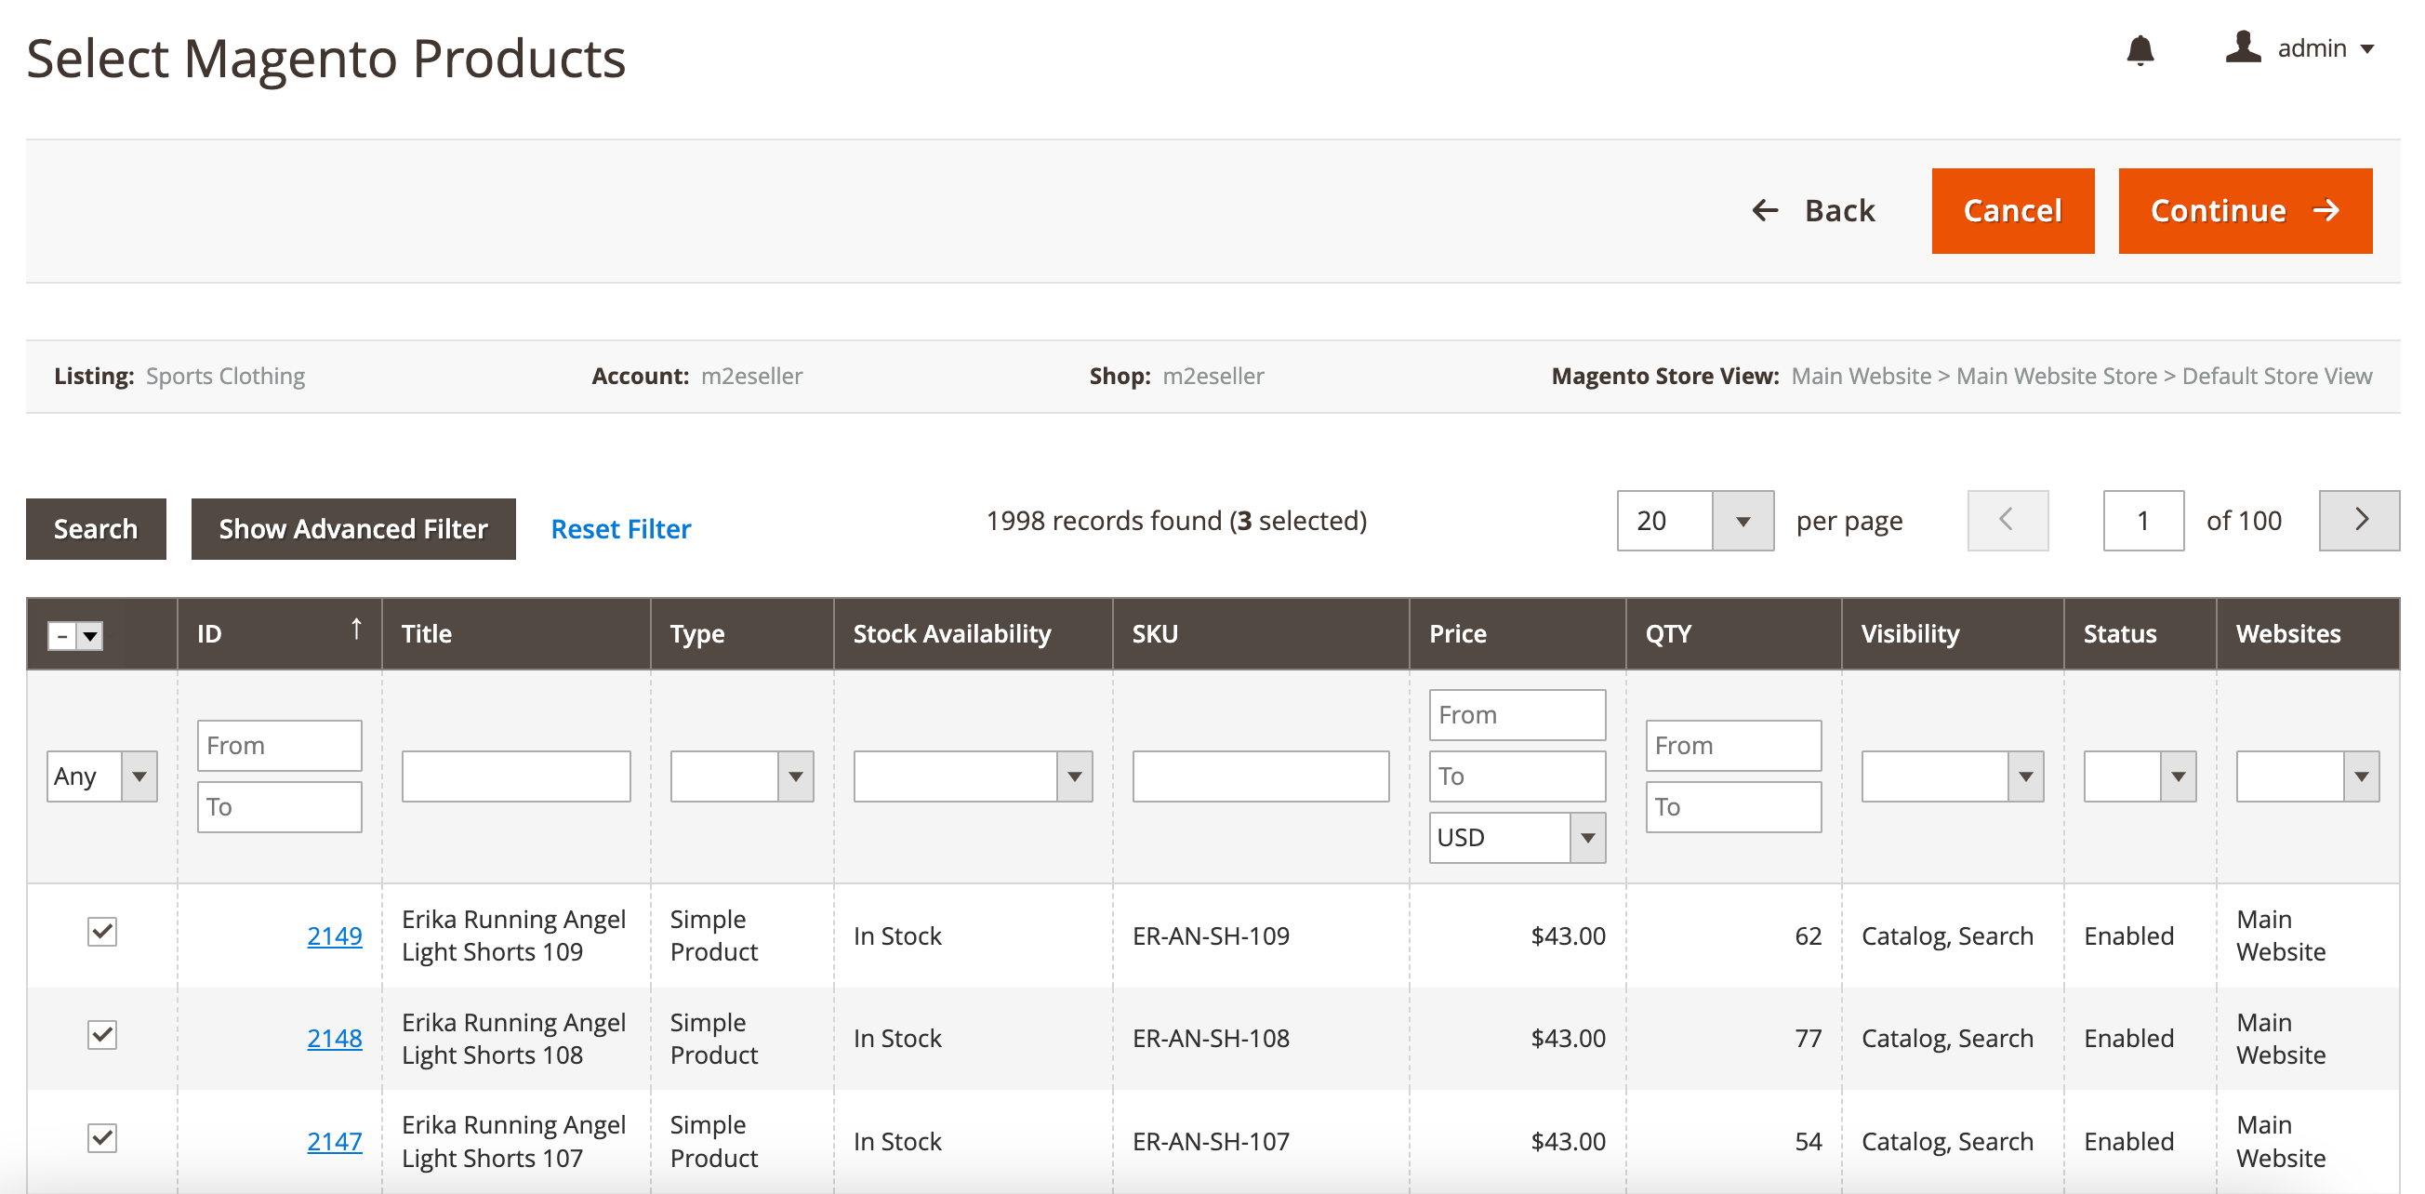This screenshot has width=2425, height=1194.
Task: Click the SKU filter input field
Action: [x=1260, y=776]
